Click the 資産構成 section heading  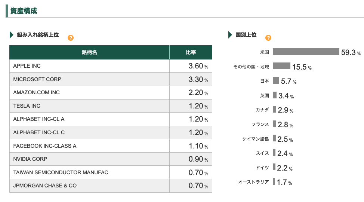[24, 11]
